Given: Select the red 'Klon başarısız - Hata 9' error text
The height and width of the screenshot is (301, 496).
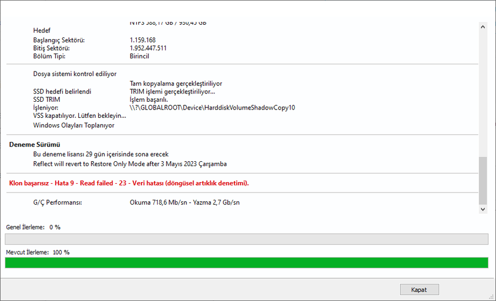Looking at the screenshot, I should [x=129, y=183].
